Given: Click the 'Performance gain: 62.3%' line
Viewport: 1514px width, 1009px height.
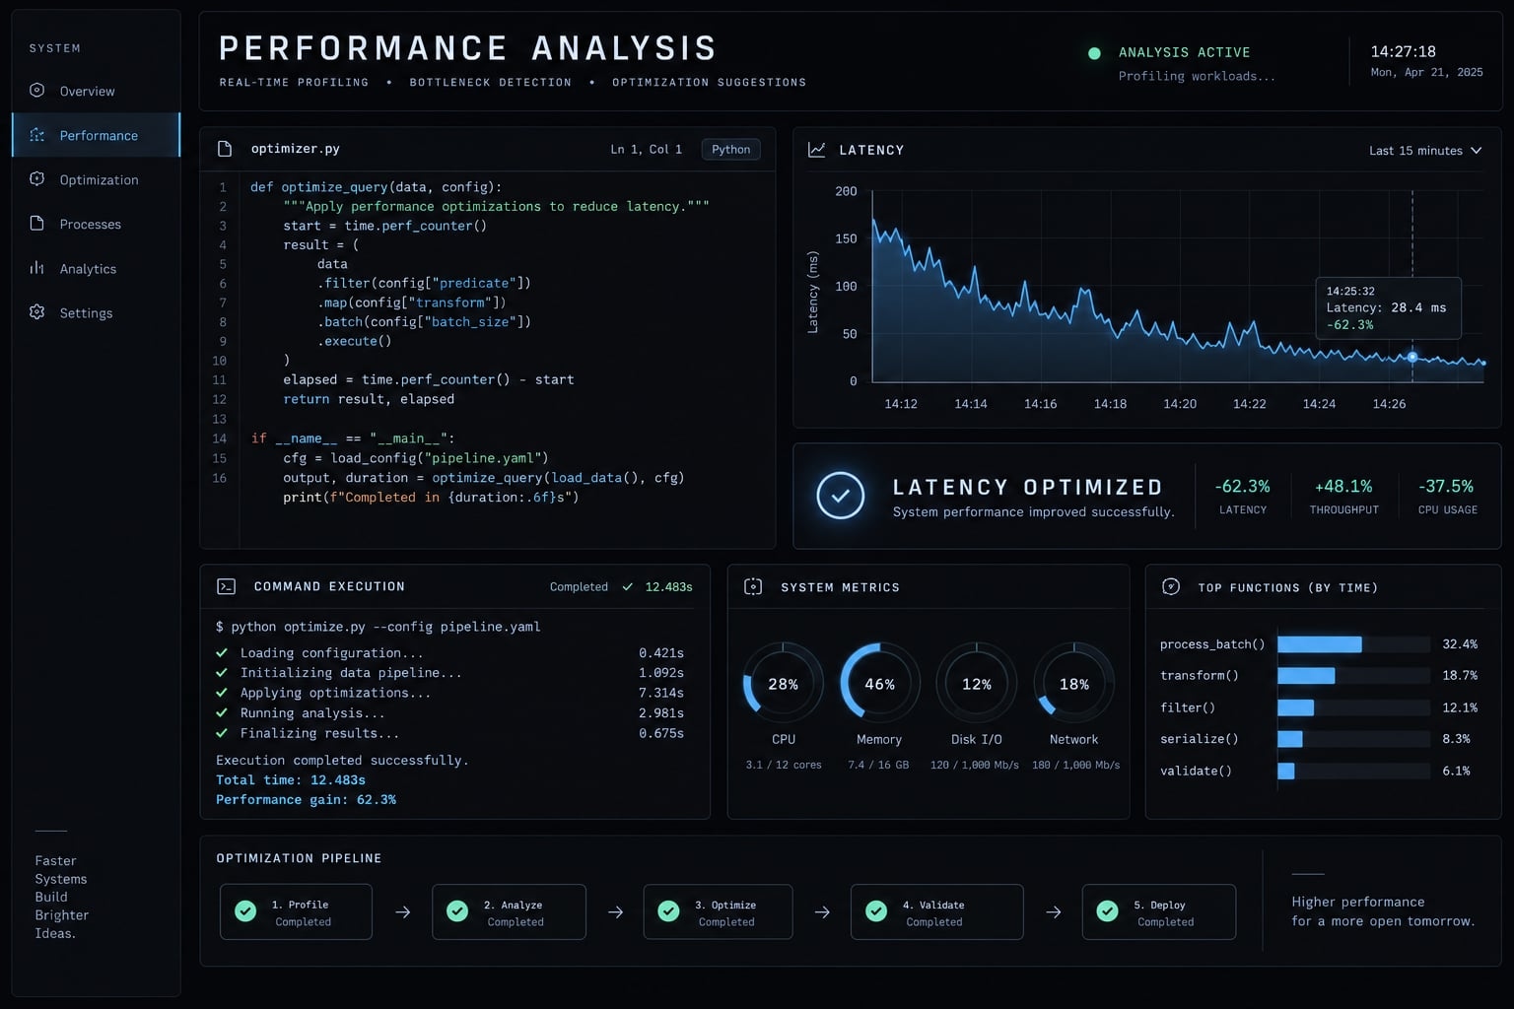Looking at the screenshot, I should click(306, 799).
